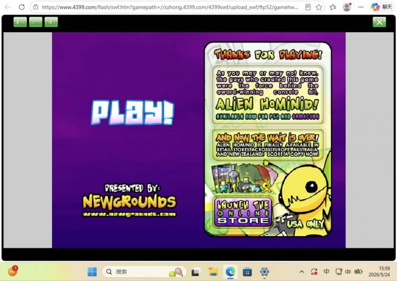Image resolution: width=397 pixels, height=281 pixels.
Task: Switch to Microsoft Edge on taskbar
Action: click(230, 272)
